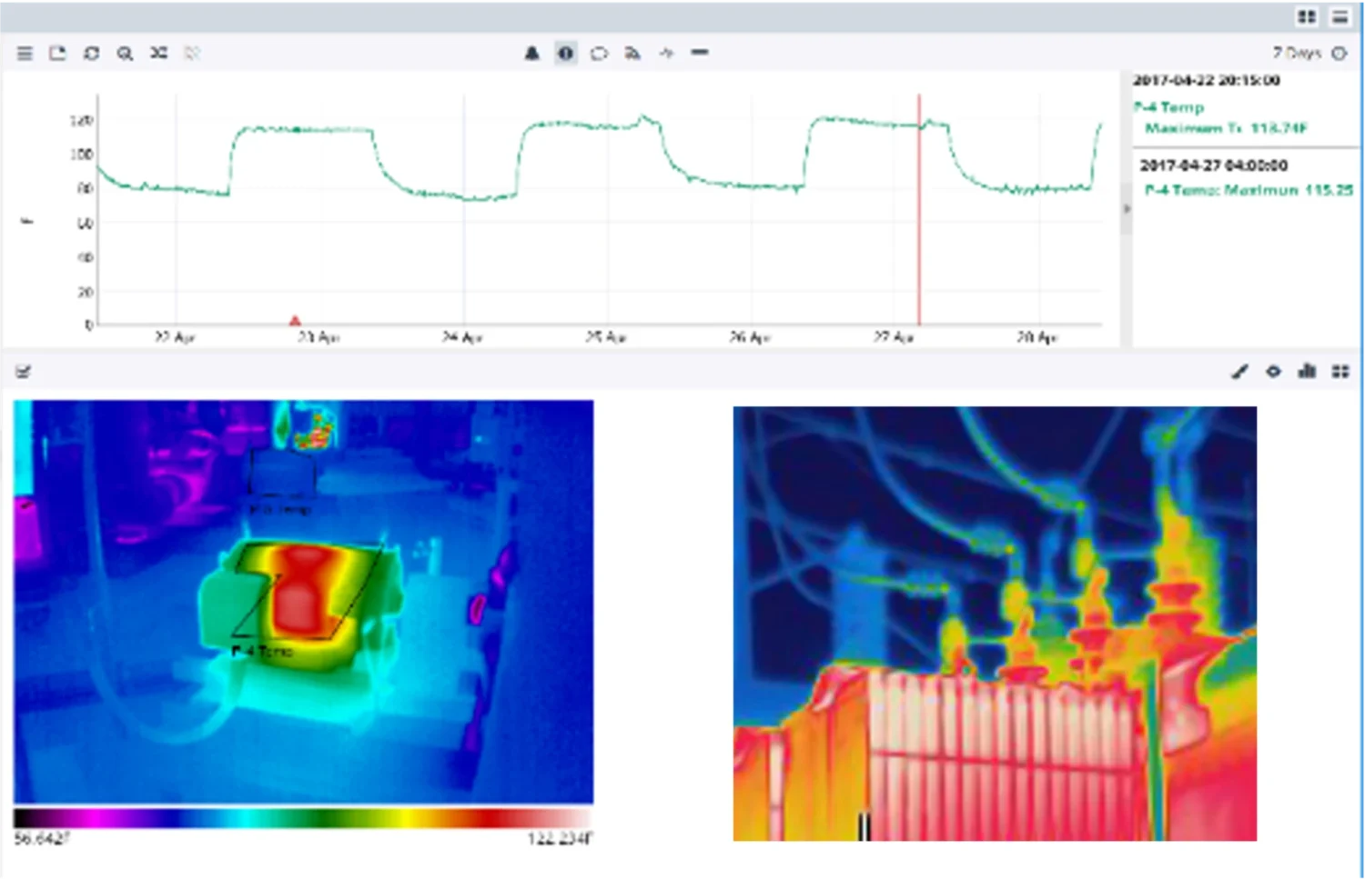This screenshot has width=1365, height=879.
Task: Toggle the info circle button
Action: click(x=565, y=54)
